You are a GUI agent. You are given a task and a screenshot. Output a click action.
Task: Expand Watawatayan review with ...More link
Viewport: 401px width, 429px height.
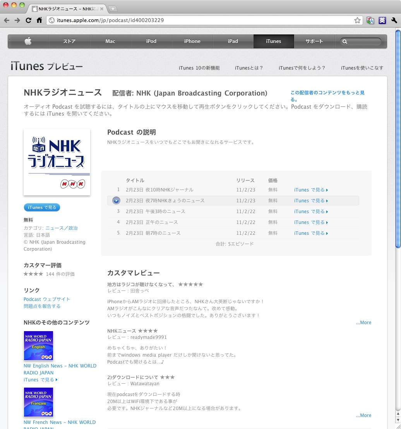click(363, 415)
